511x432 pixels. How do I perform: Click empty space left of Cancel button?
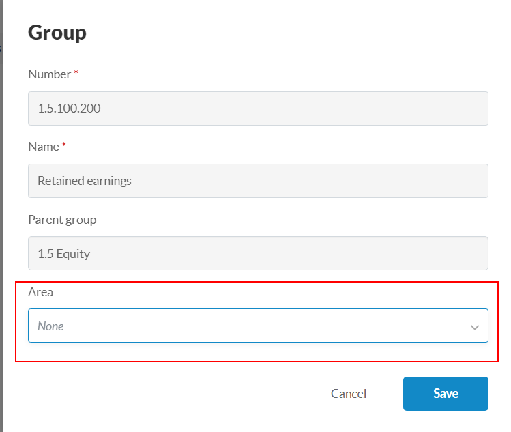click(x=171, y=394)
